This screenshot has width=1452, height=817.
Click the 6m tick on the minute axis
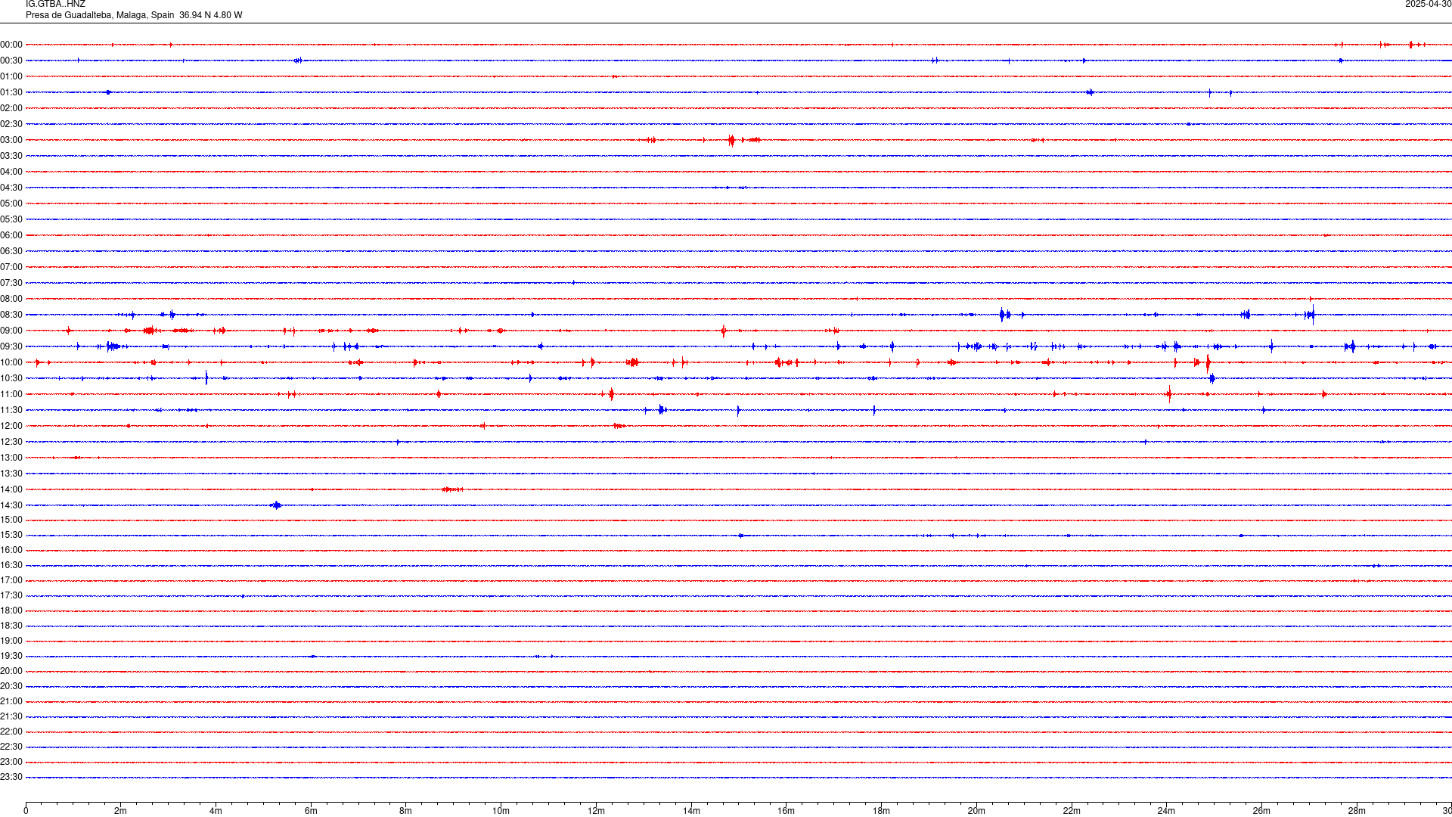tap(311, 811)
